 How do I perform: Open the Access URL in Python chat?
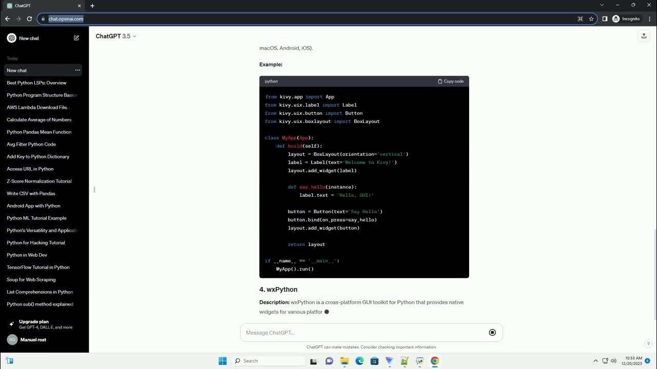(x=43, y=169)
